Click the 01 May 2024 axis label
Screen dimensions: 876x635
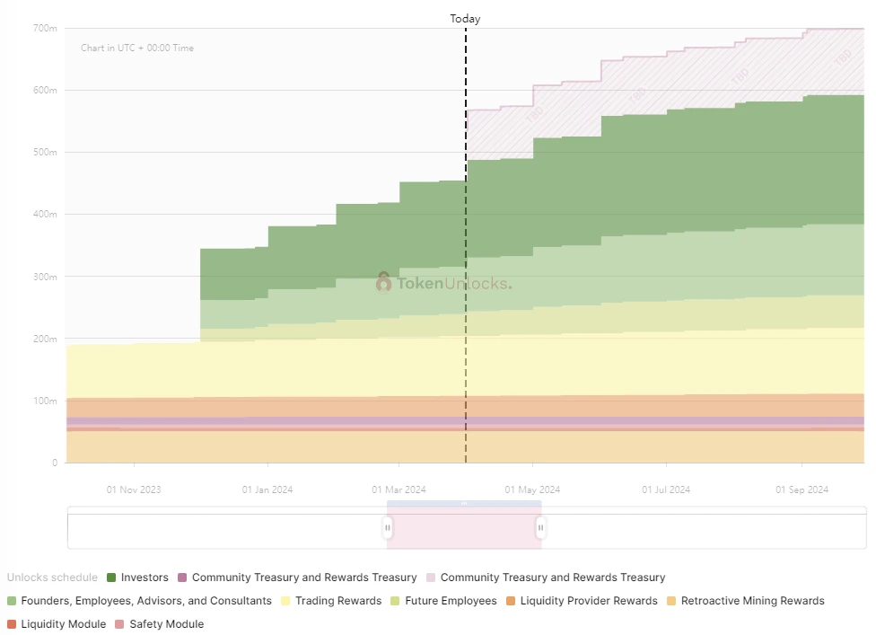[x=532, y=489]
